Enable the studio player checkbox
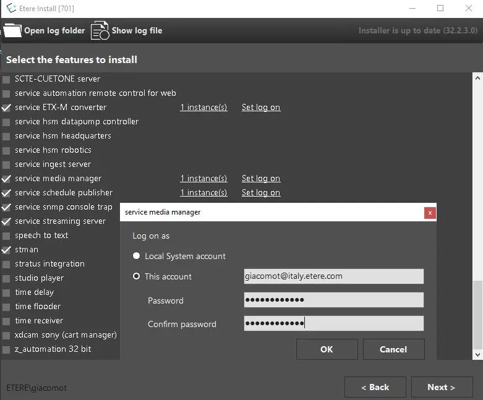Screen dimensions: 483x400 [x=6, y=278]
